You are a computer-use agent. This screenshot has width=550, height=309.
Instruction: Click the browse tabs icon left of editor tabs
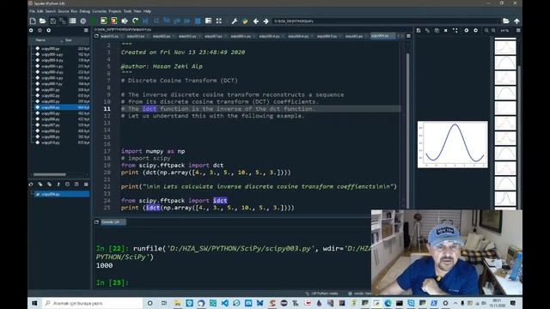pos(96,36)
